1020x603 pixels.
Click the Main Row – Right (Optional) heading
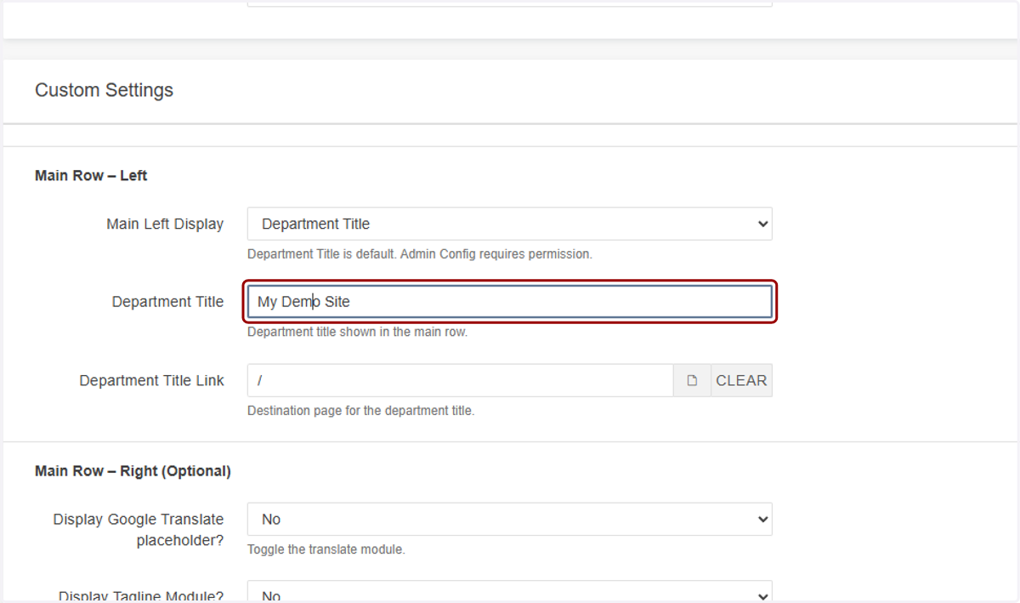pyautogui.click(x=133, y=471)
